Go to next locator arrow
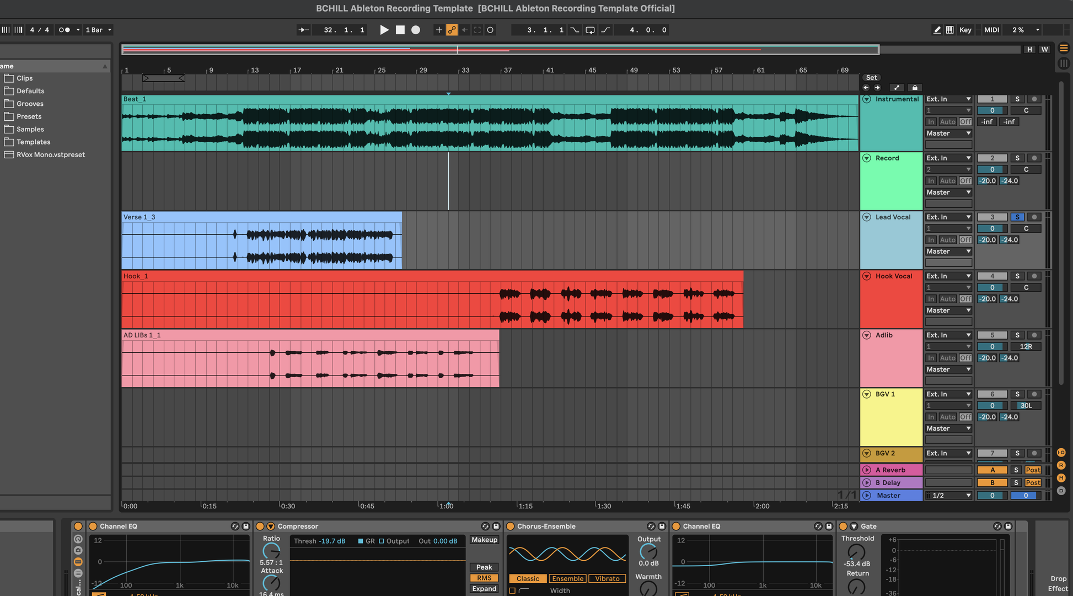 point(877,88)
